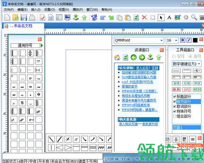The width and height of the screenshot is (204, 163).
Task: Redo with the green forward arrow
Action: [x=111, y=17]
